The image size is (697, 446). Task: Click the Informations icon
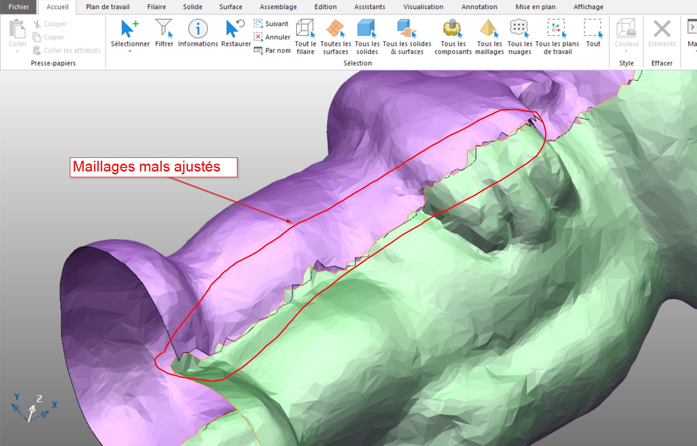click(198, 29)
